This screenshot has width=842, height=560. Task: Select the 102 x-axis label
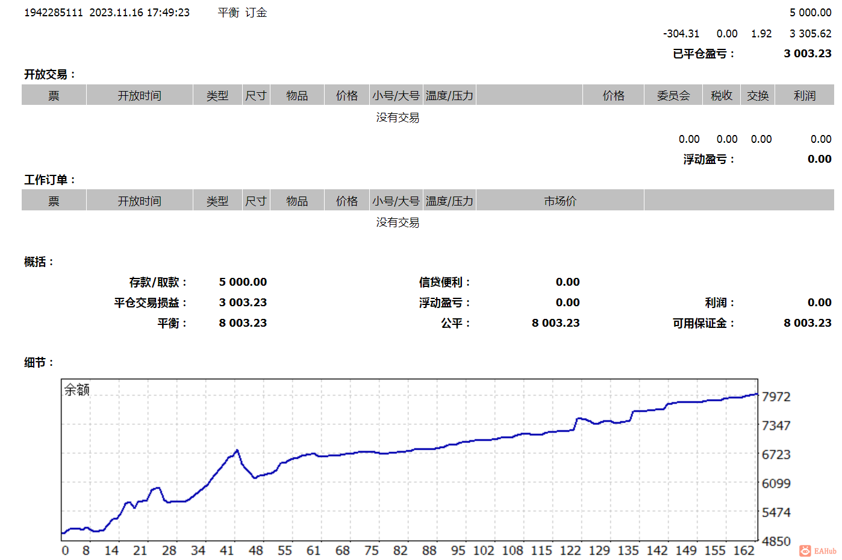coord(484,550)
